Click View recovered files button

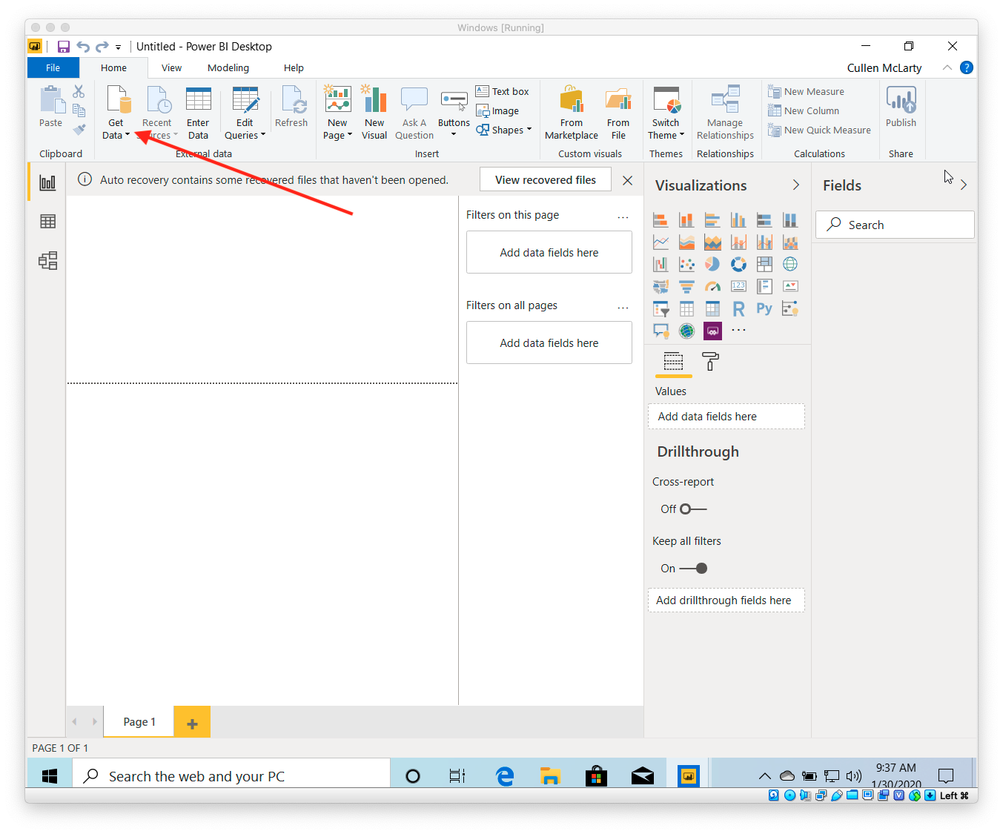click(546, 180)
